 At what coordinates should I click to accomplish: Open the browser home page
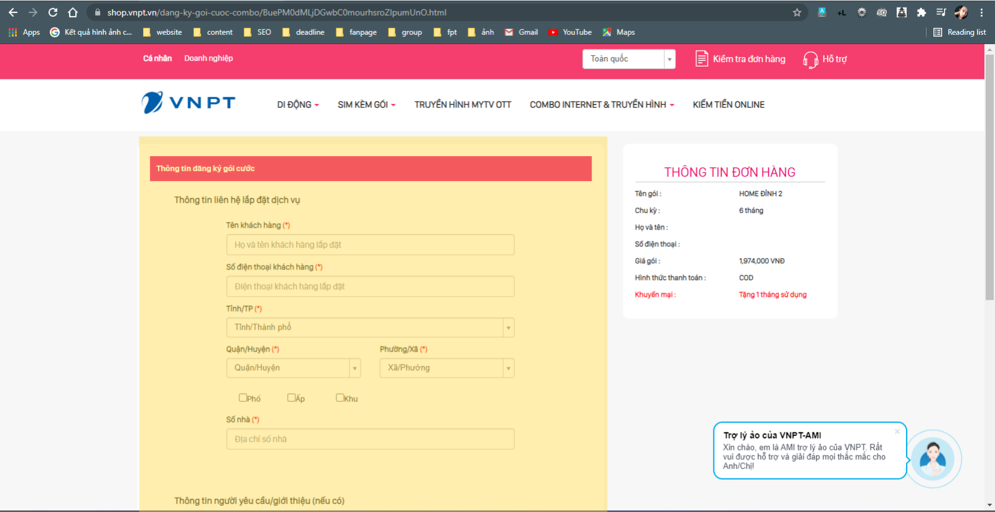[x=73, y=12]
